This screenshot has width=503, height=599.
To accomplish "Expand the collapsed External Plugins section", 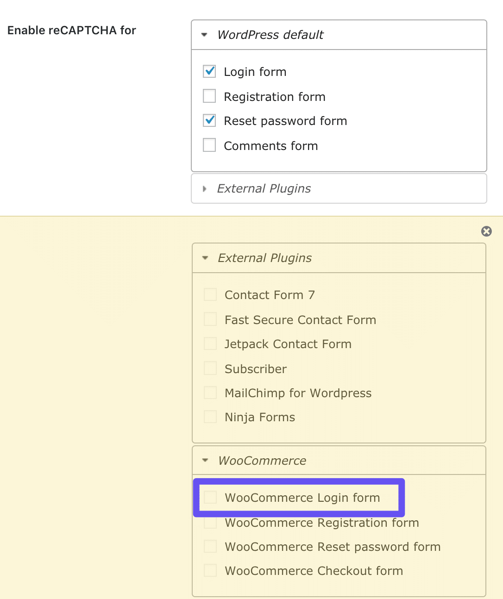I will coord(204,188).
